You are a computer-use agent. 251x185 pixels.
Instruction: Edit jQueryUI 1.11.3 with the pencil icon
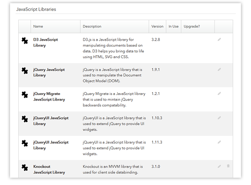point(220,142)
